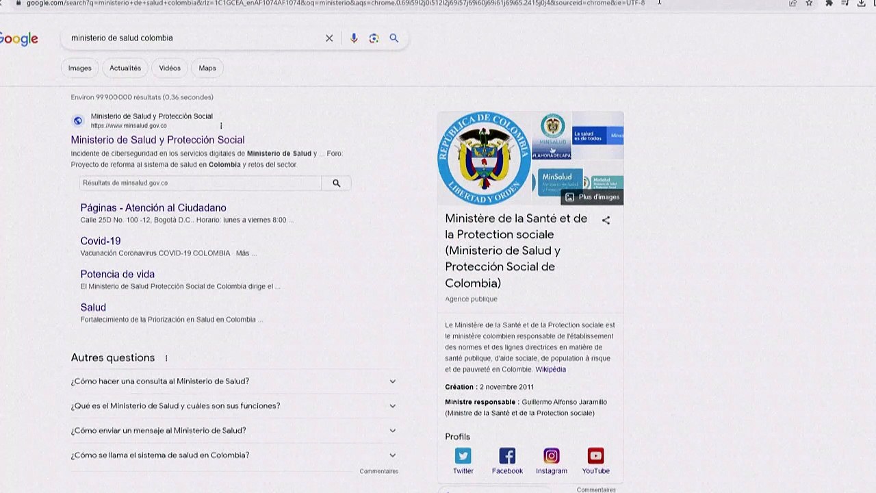Screen dimensions: 876x493
Task: Open the Salud sitelink
Action: tap(93, 307)
